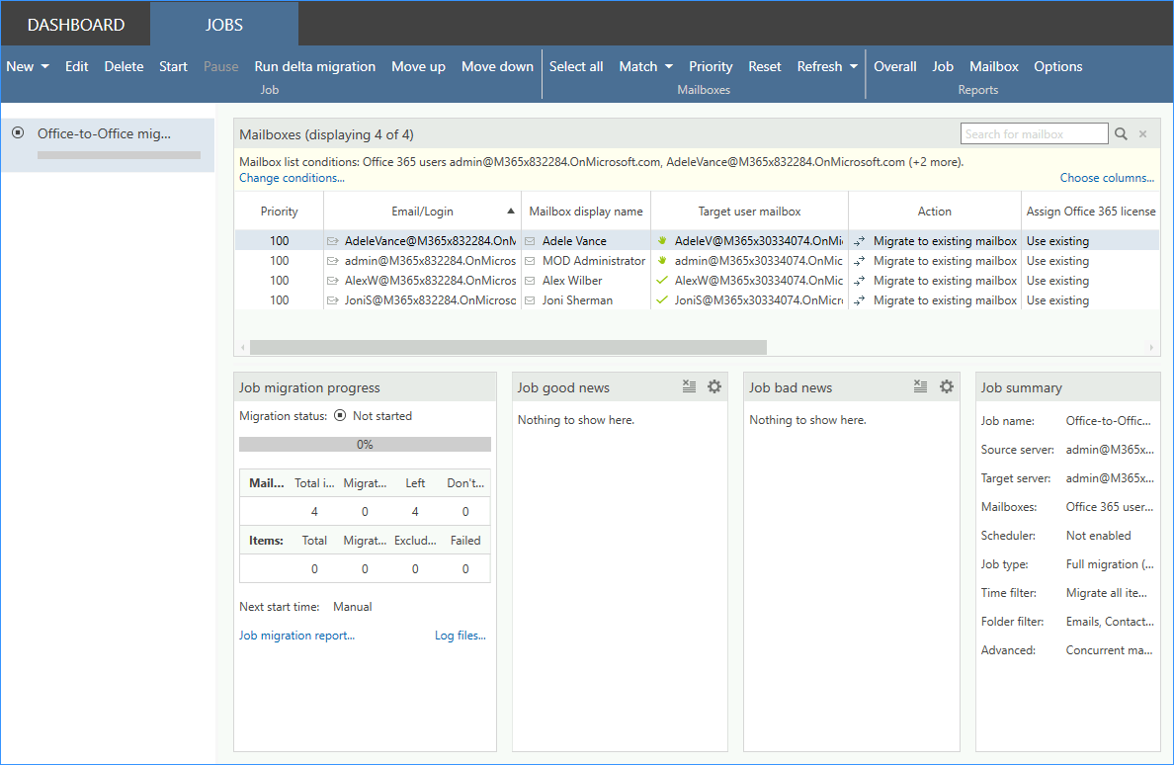Open the Overall report

click(x=894, y=66)
